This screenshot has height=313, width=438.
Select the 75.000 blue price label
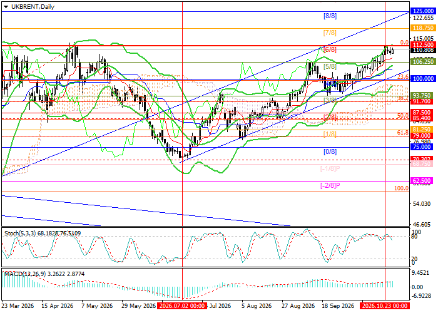pyautogui.click(x=423, y=146)
